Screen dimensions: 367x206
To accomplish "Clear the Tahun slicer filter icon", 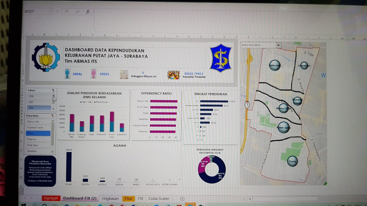I will [x=53, y=90].
